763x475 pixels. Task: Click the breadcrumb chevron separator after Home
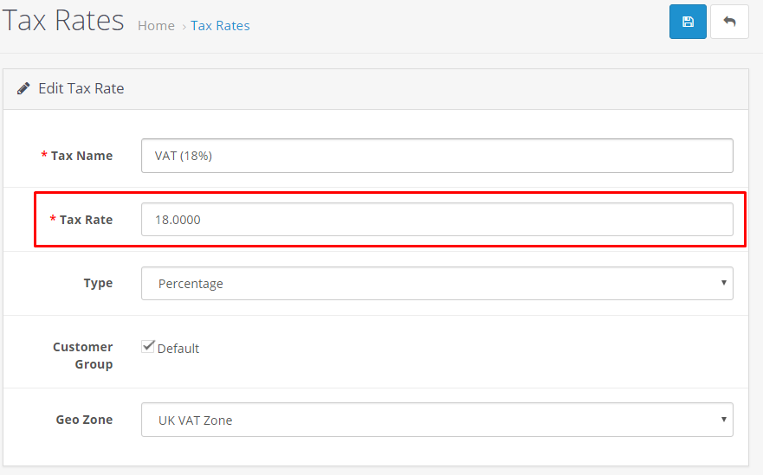184,27
